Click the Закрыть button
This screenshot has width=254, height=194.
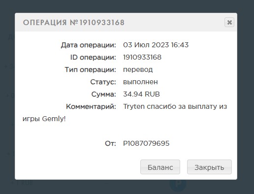(209, 167)
